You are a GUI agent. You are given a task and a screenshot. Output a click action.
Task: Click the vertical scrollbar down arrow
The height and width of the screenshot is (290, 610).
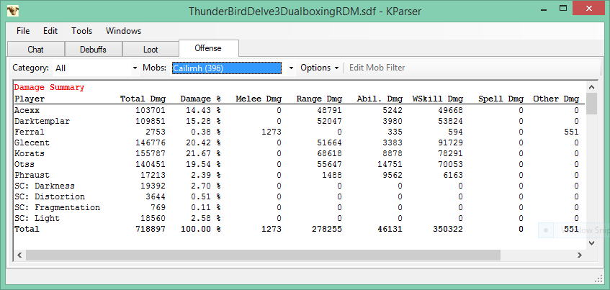pyautogui.click(x=591, y=243)
